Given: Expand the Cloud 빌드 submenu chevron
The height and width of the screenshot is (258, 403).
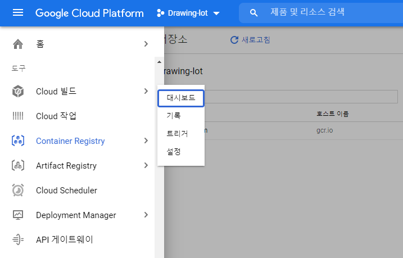Looking at the screenshot, I should [x=146, y=91].
